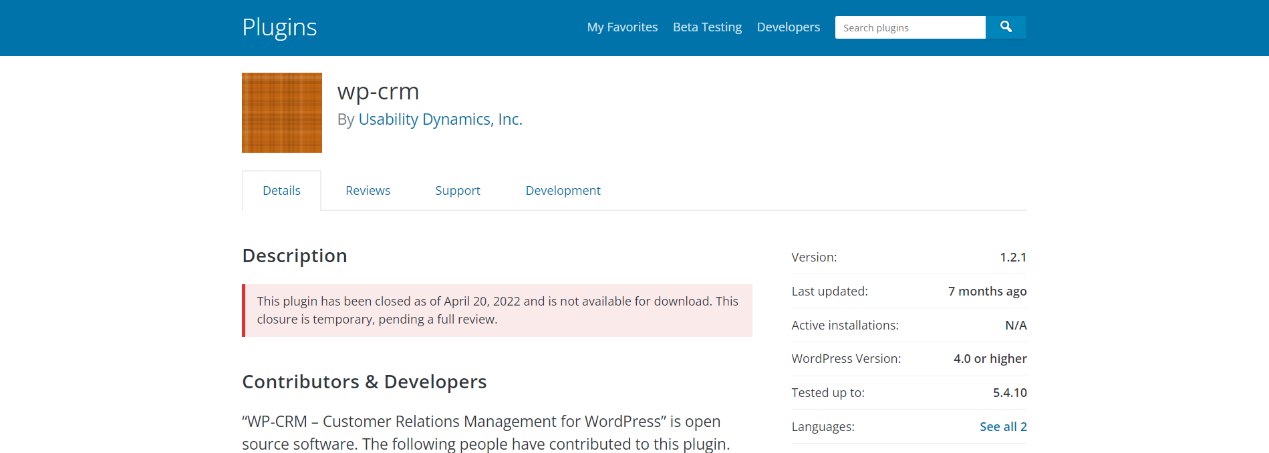Viewport: 1269px width, 453px height.
Task: Click the Description heading
Action: [x=295, y=256]
